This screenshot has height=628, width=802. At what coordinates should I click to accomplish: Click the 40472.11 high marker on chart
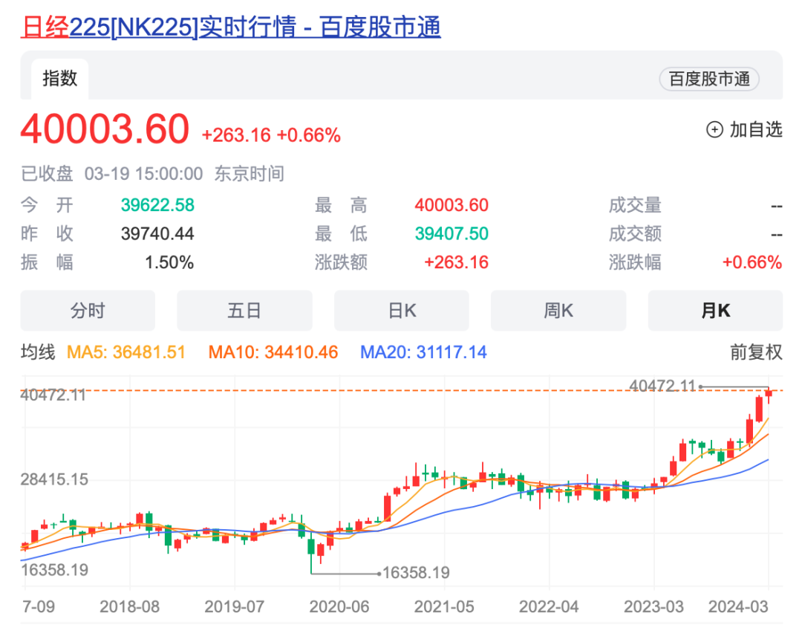(x=663, y=386)
